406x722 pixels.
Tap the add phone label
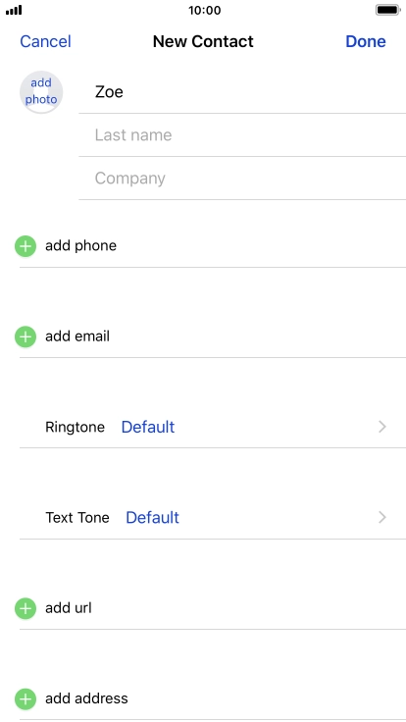tap(80, 246)
